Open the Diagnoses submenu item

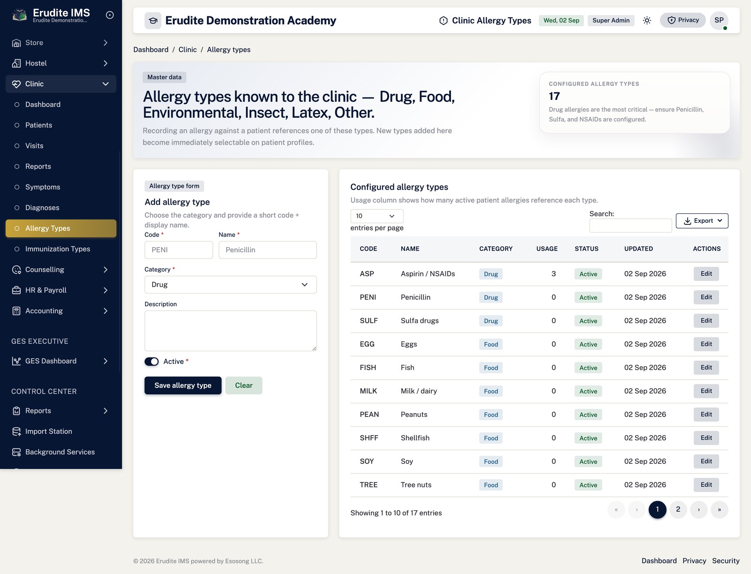click(61, 208)
